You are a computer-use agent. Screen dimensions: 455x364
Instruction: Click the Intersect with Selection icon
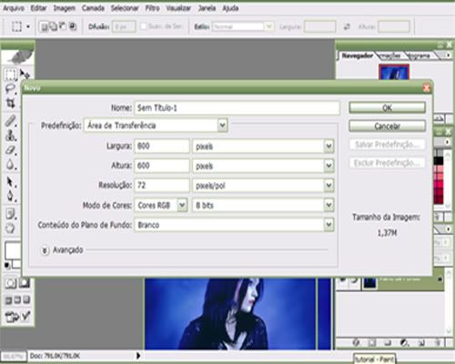73,27
